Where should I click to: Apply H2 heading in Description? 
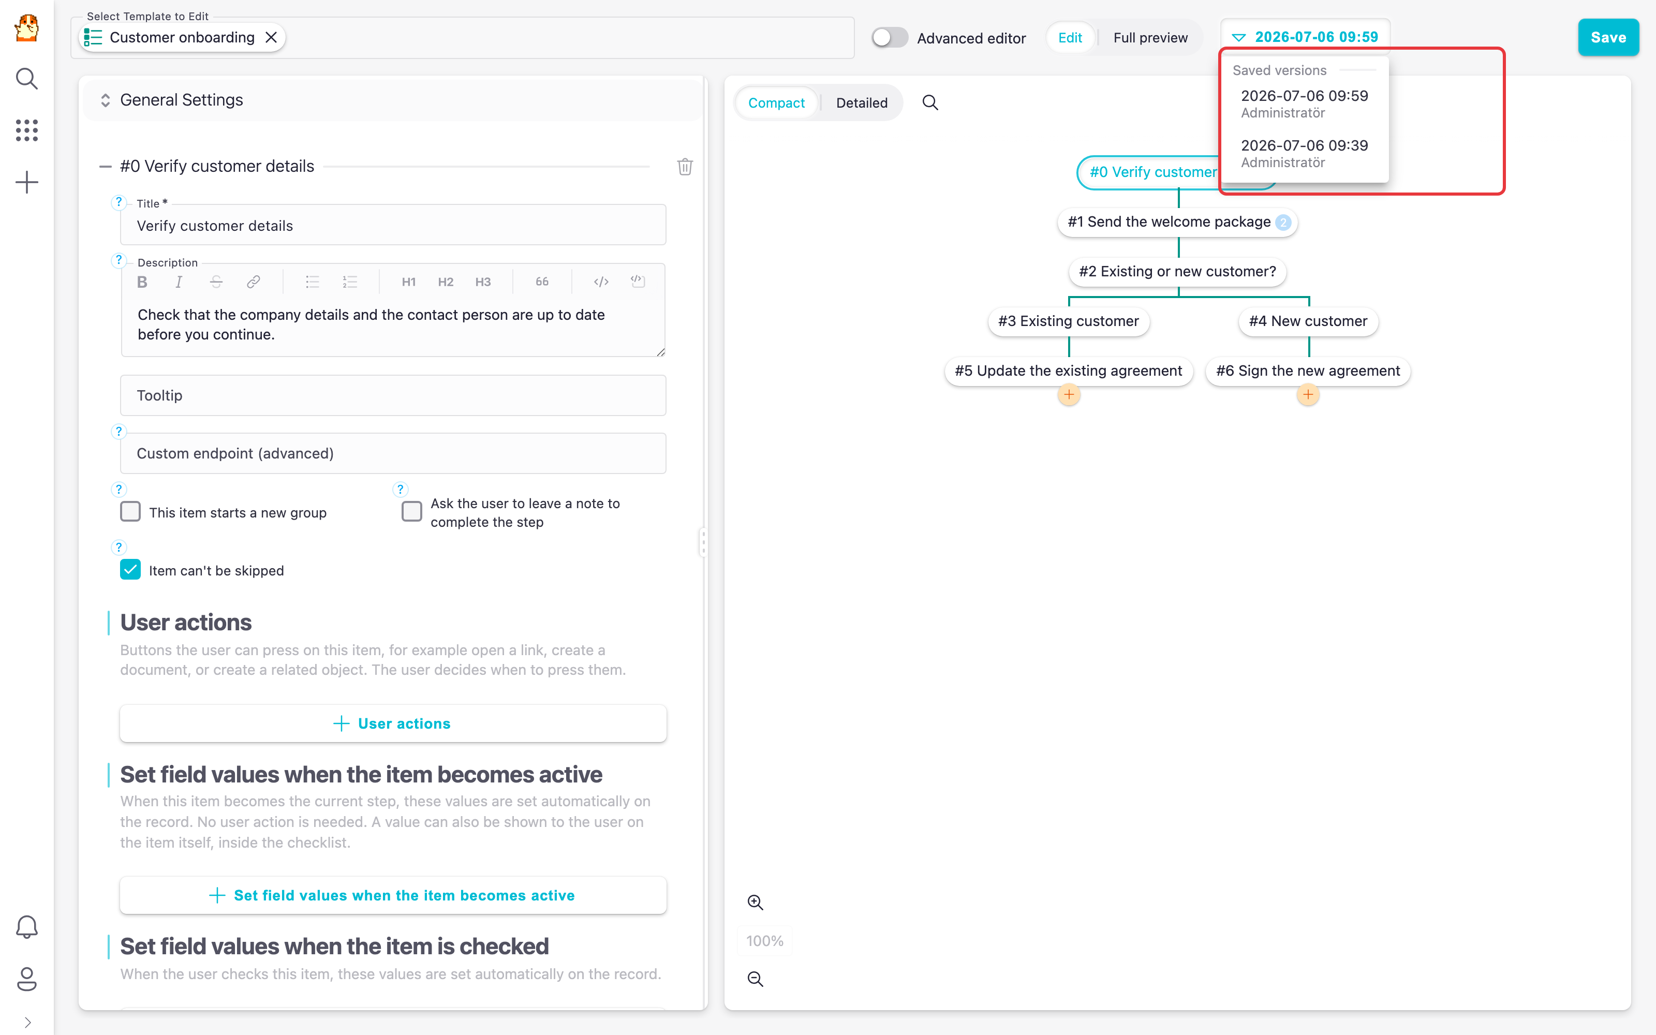click(x=446, y=282)
